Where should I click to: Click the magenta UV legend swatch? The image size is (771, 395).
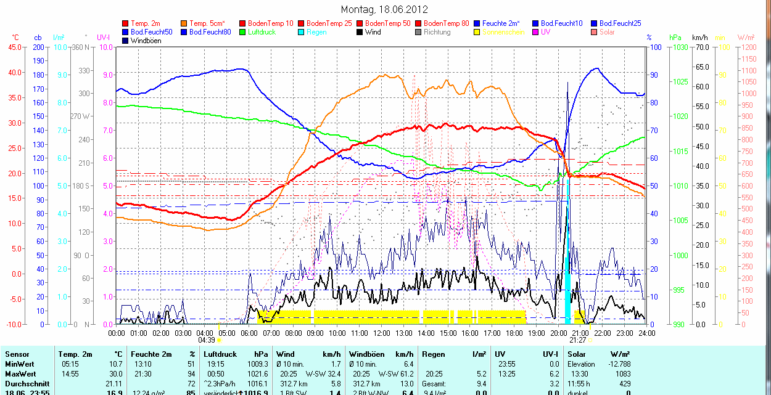coord(535,32)
